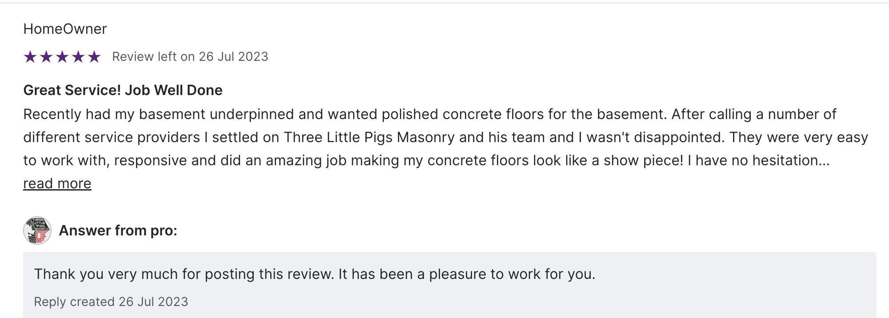Image resolution: width=889 pixels, height=318 pixels.
Task: Click the HomeOwner reviewer name
Action: (x=65, y=29)
